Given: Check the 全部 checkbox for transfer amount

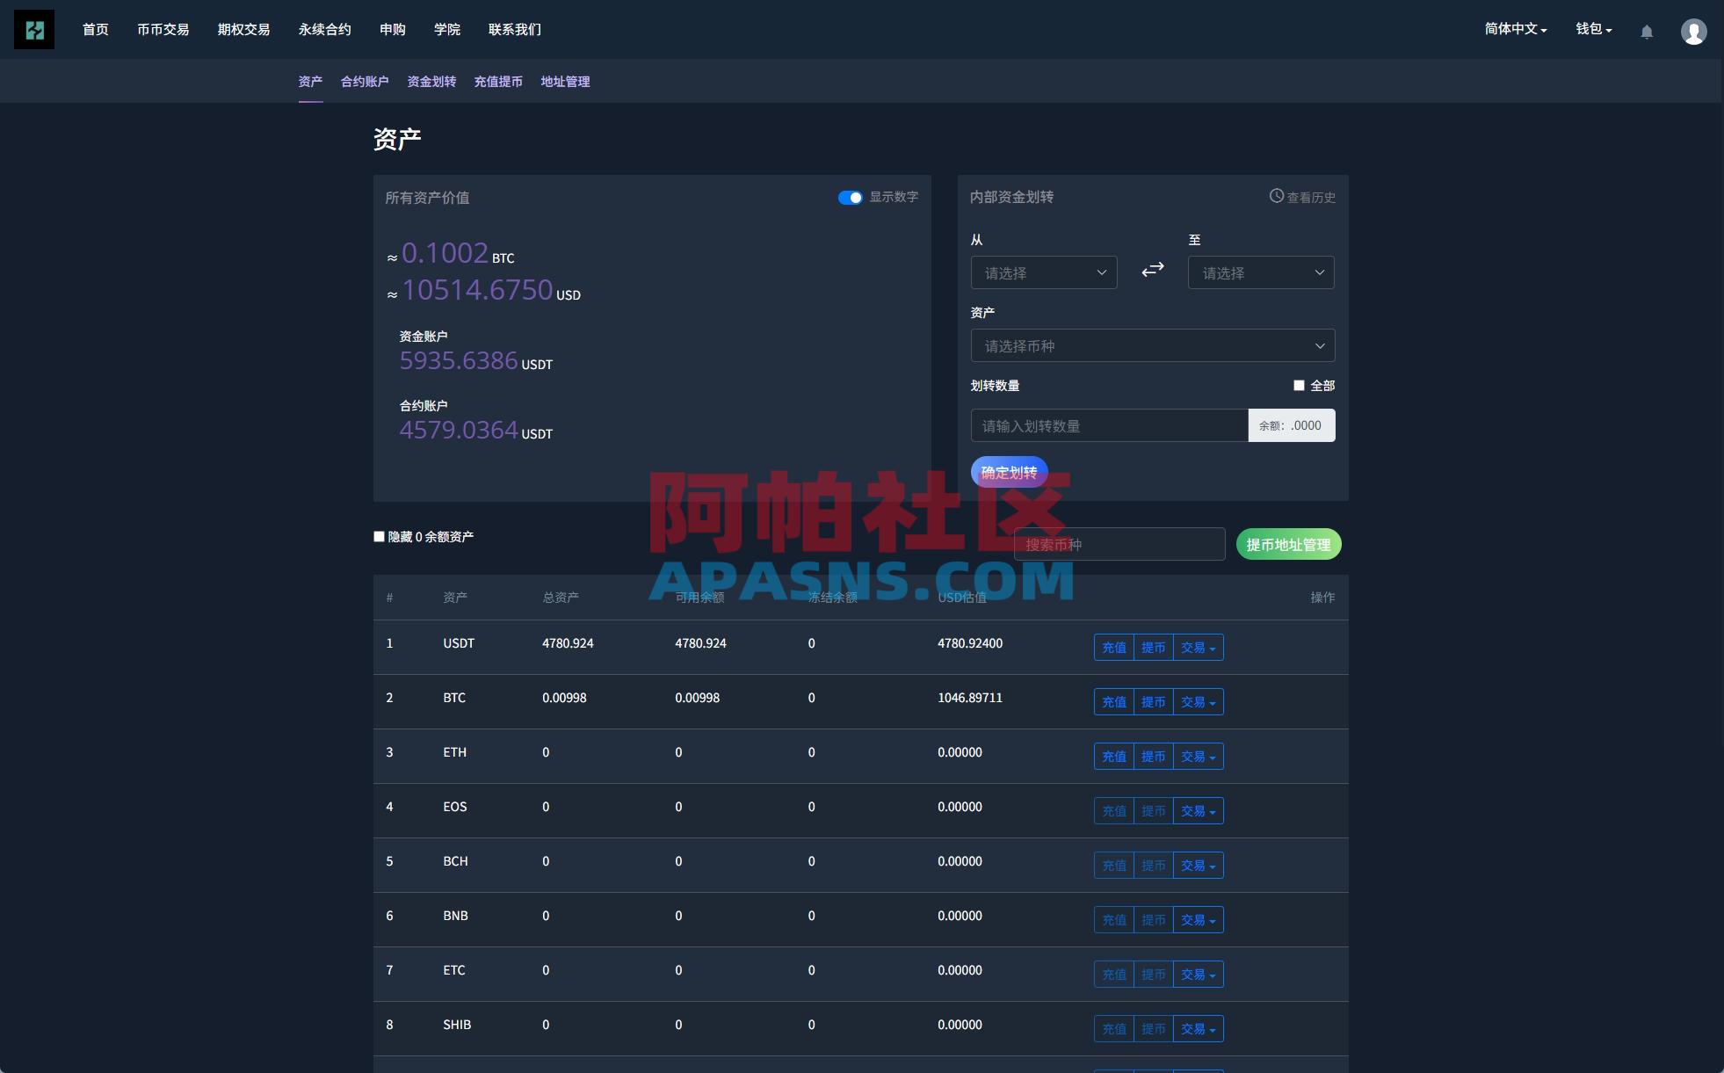Looking at the screenshot, I should click(1298, 385).
